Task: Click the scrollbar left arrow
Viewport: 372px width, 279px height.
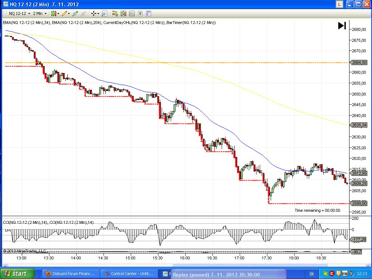Action: pos(4,265)
